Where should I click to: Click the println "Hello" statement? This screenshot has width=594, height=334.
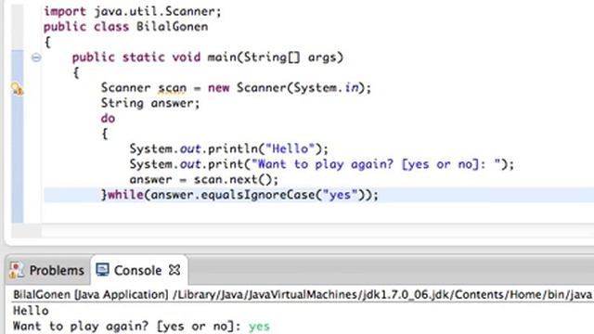[x=229, y=148]
